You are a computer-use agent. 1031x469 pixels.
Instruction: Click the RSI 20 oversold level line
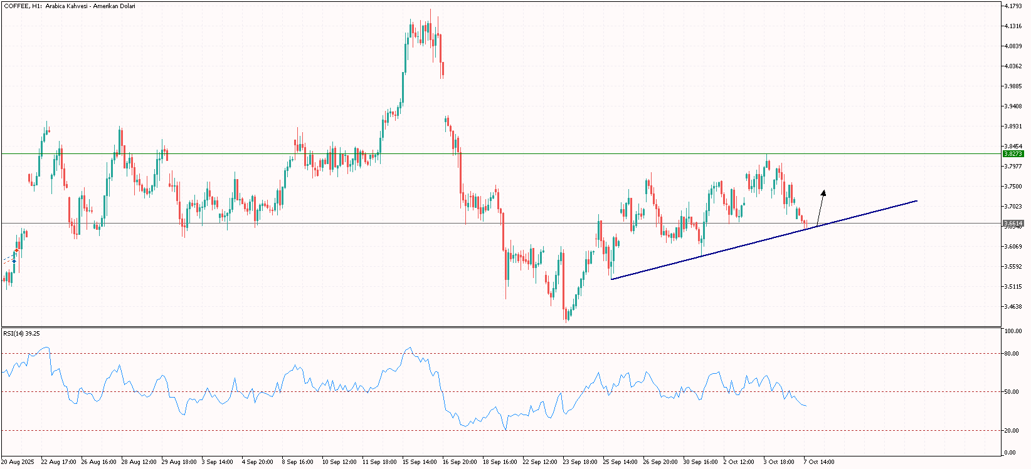point(251,430)
